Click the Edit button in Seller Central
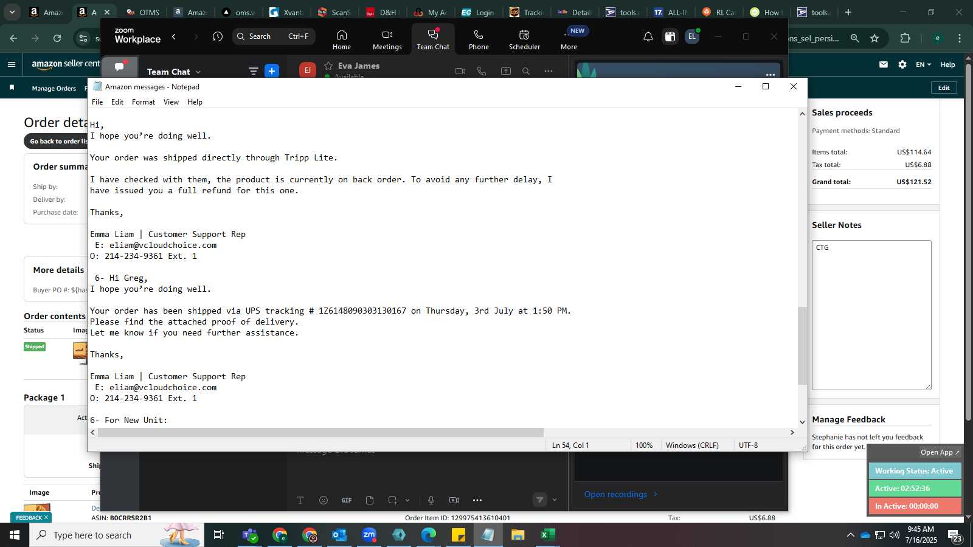This screenshot has width=973, height=547. click(x=944, y=88)
